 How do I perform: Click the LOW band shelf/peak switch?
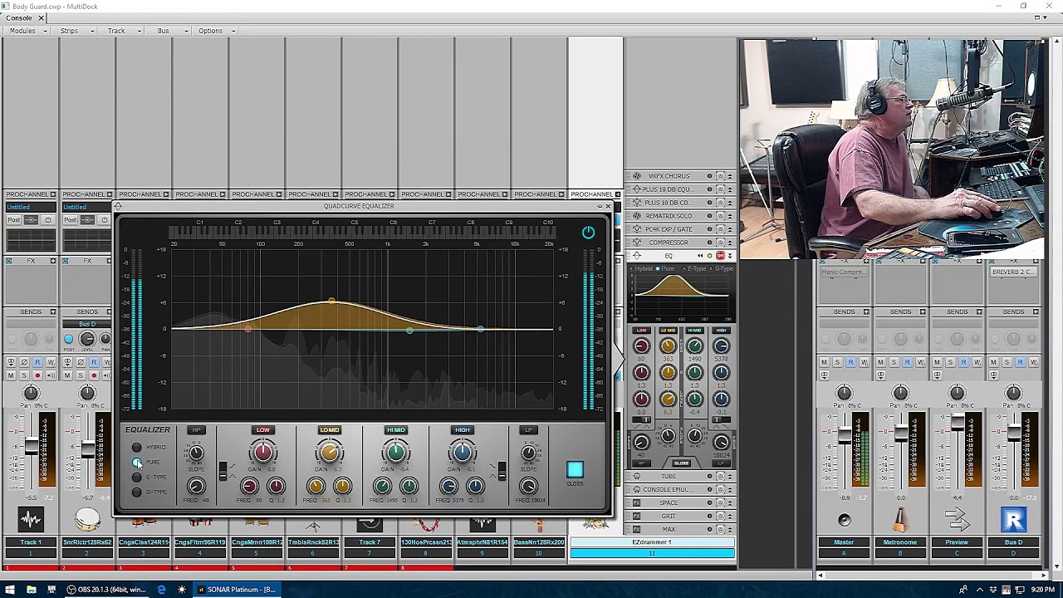tap(223, 471)
